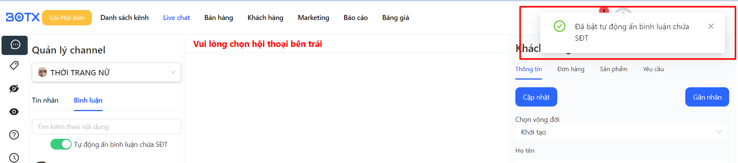Focus the Tìm kiếm theo nội dung search field

pyautogui.click(x=107, y=126)
